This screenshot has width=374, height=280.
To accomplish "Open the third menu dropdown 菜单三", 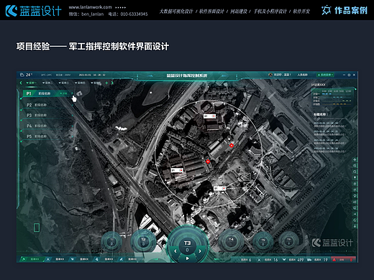I will point(64,83).
